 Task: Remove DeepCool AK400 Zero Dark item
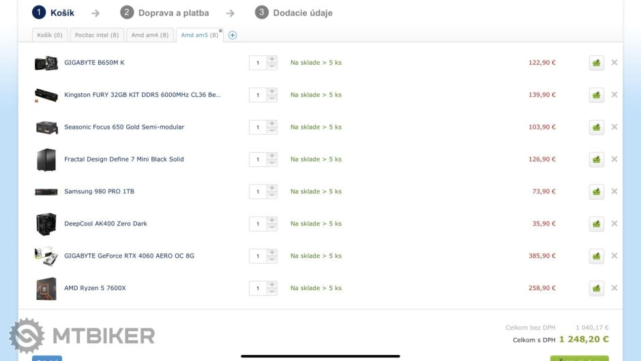point(614,223)
